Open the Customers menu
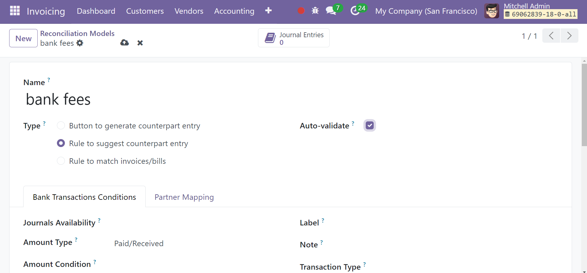 point(145,11)
